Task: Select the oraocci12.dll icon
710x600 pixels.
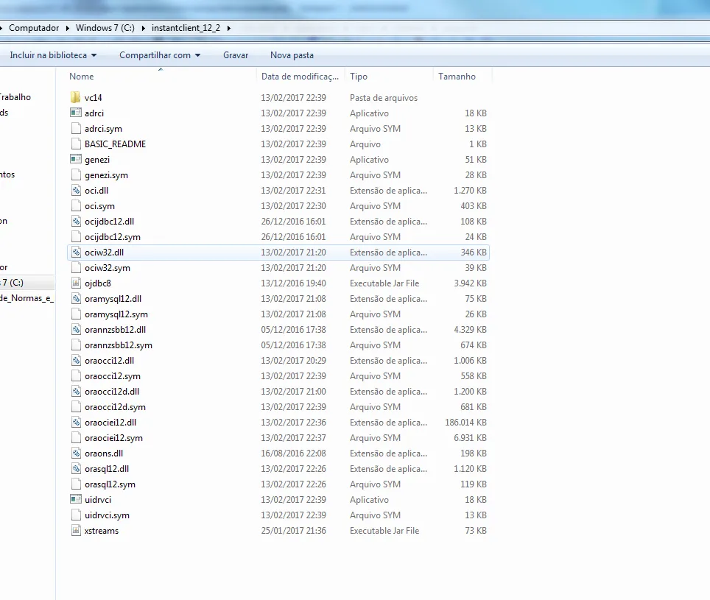Action: pos(76,361)
